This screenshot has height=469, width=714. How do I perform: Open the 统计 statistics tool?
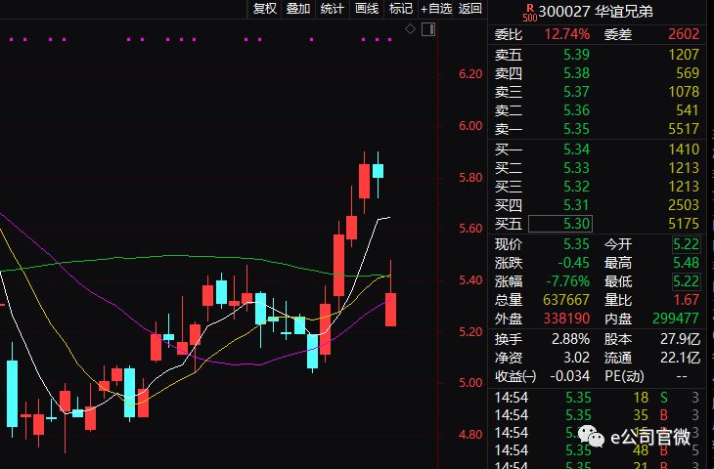point(332,9)
